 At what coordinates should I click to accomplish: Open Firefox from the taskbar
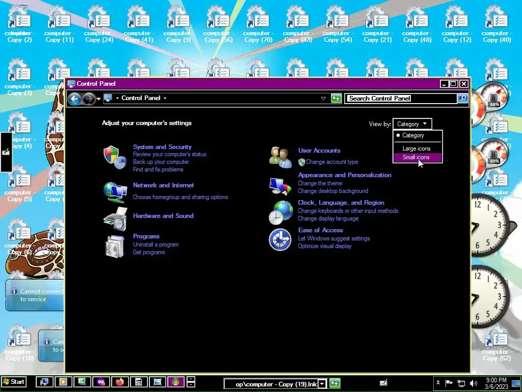(120, 382)
